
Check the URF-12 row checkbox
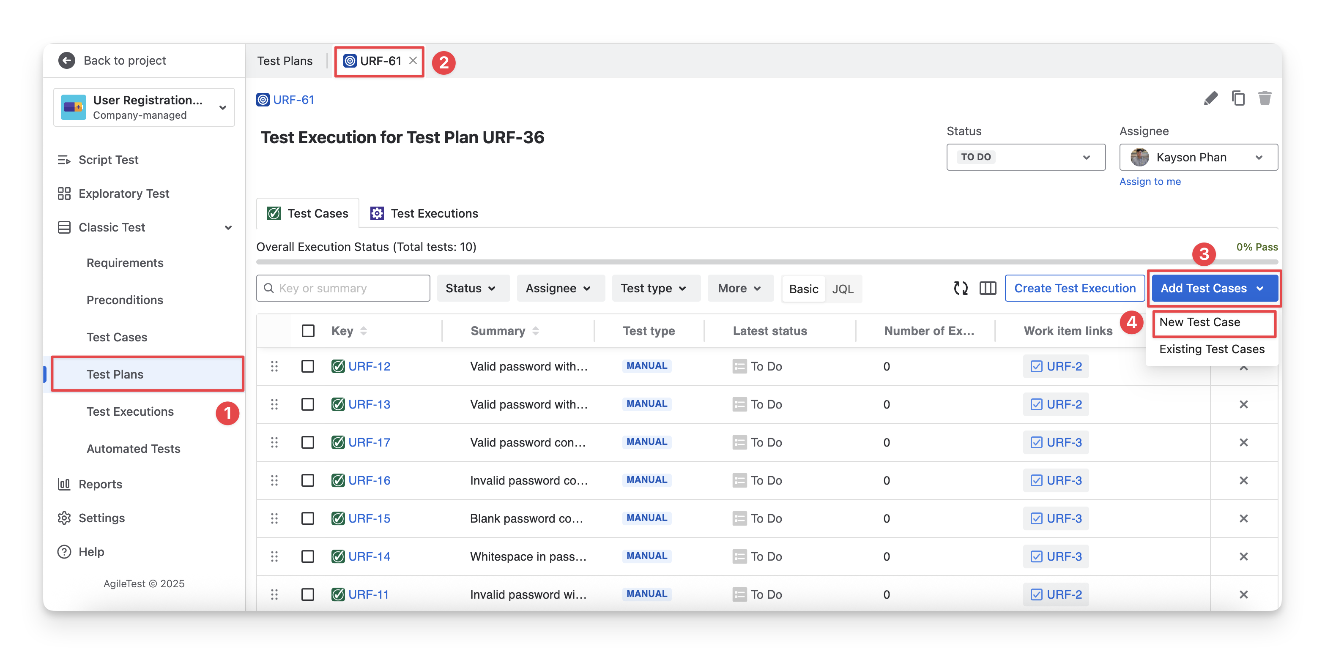pos(308,367)
